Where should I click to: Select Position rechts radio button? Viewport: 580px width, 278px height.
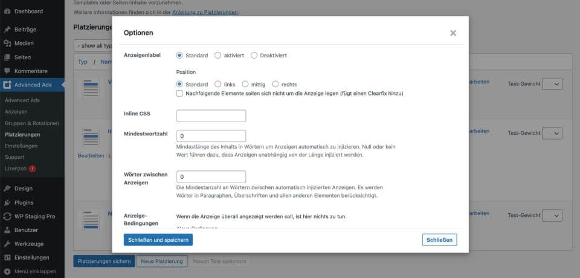[x=275, y=84]
